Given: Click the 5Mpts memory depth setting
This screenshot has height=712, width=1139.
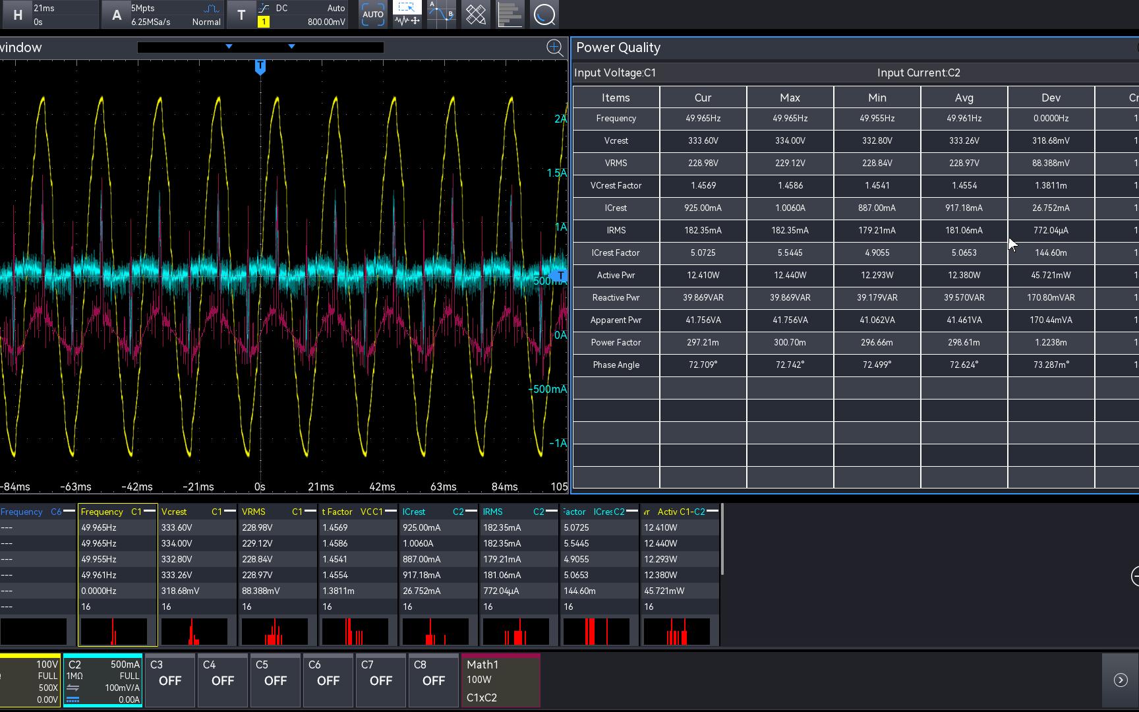Looking at the screenshot, I should pos(142,8).
